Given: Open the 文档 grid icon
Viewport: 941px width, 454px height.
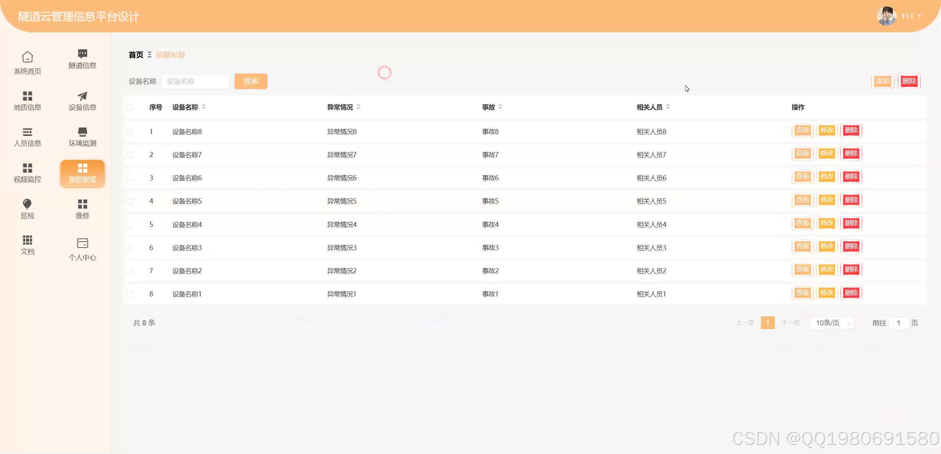Looking at the screenshot, I should (28, 240).
